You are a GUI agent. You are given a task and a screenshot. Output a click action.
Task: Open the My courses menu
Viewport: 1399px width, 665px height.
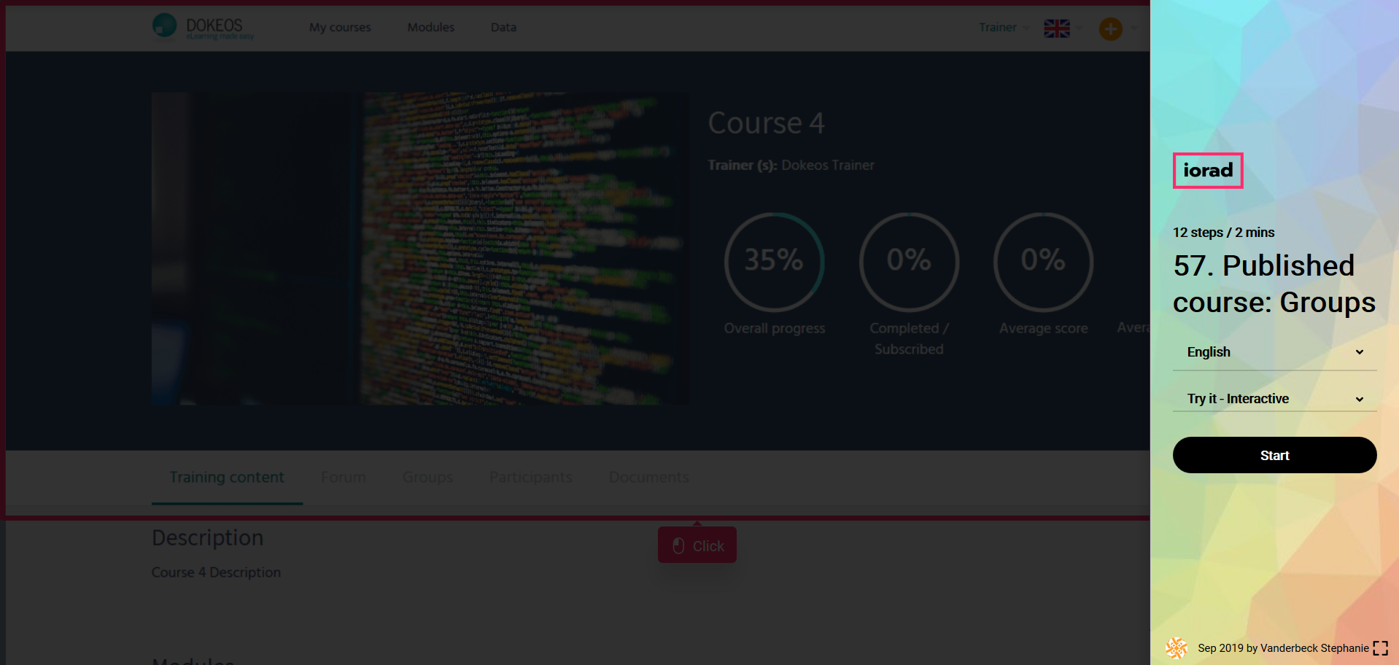pos(340,28)
